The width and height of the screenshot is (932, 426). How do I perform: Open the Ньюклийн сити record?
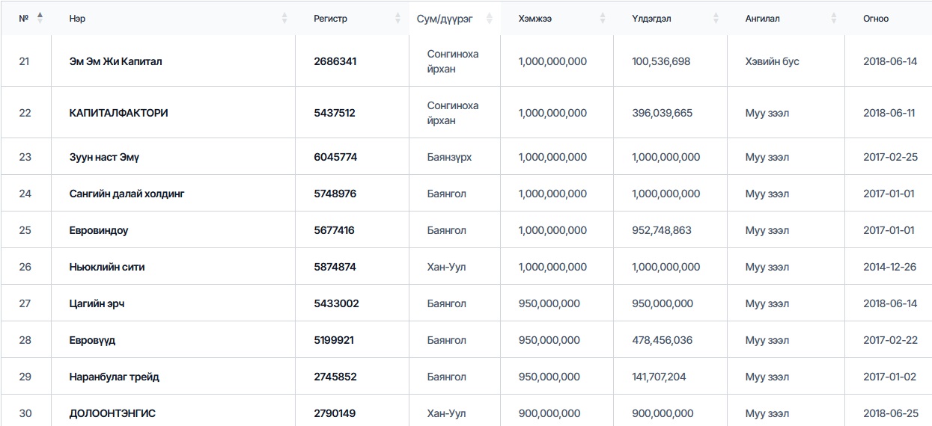(x=107, y=267)
